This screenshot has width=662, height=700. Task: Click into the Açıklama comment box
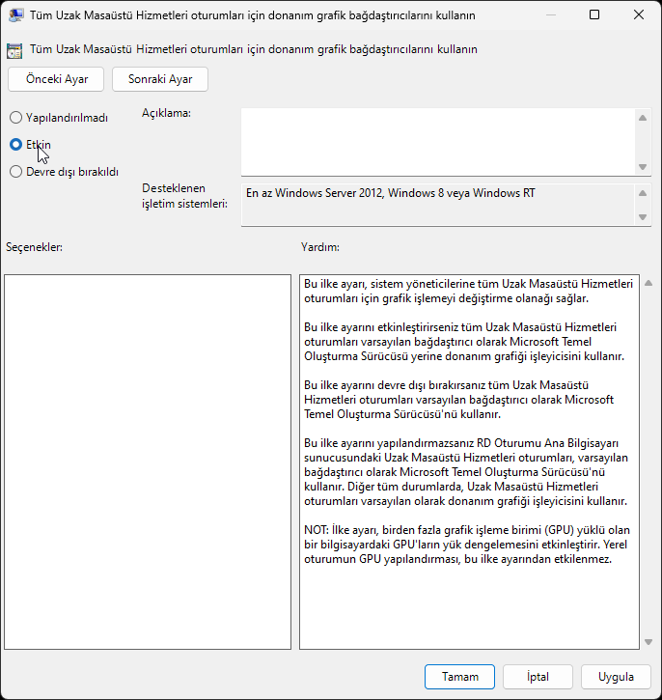point(437,142)
